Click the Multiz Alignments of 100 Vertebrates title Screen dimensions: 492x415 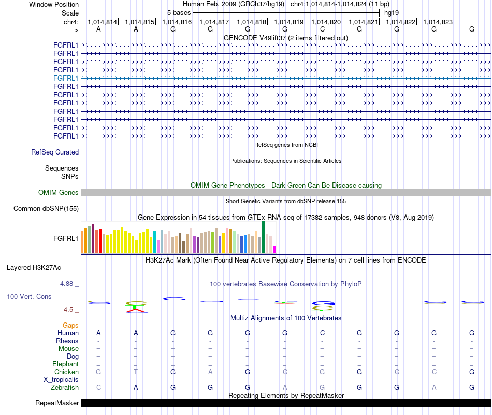click(x=286, y=318)
